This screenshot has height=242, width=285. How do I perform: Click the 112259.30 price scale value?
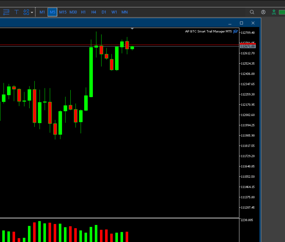pos(248,94)
